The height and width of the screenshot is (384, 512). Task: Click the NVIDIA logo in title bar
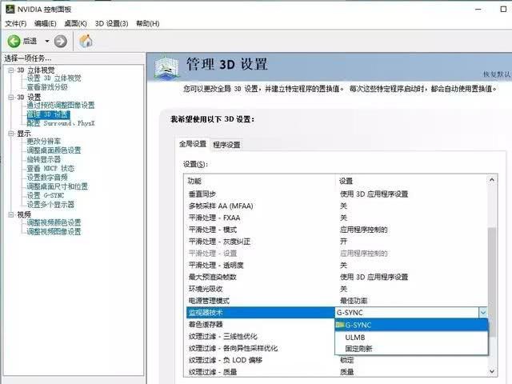pyautogui.click(x=10, y=9)
